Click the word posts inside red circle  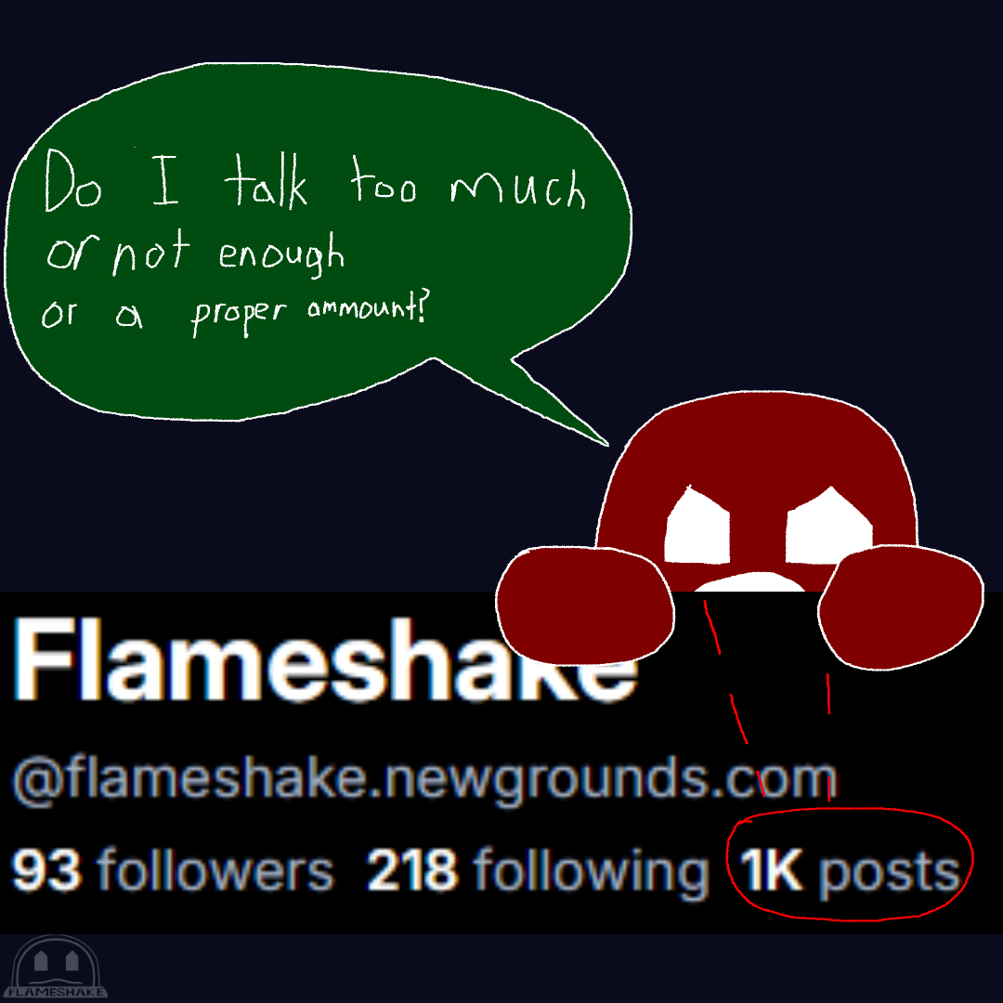(x=890, y=875)
